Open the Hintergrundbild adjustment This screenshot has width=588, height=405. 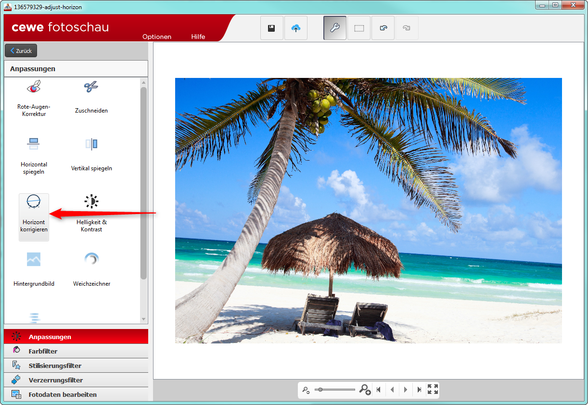coord(34,270)
